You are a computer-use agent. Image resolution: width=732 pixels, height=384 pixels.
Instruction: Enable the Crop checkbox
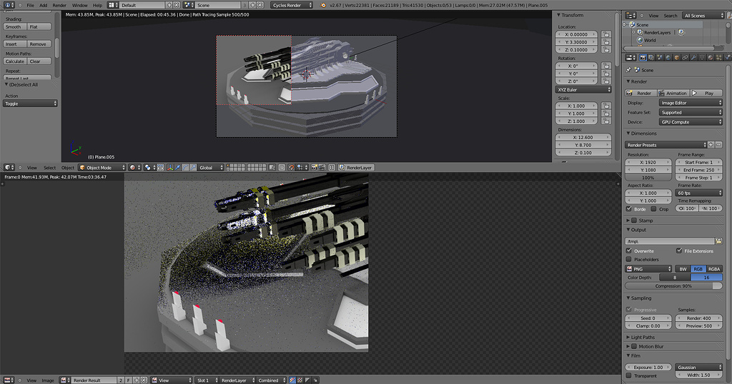pos(653,209)
